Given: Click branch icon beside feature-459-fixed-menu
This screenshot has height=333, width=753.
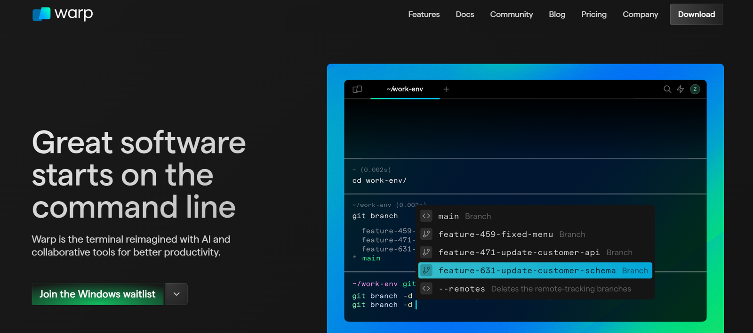Looking at the screenshot, I should 426,234.
